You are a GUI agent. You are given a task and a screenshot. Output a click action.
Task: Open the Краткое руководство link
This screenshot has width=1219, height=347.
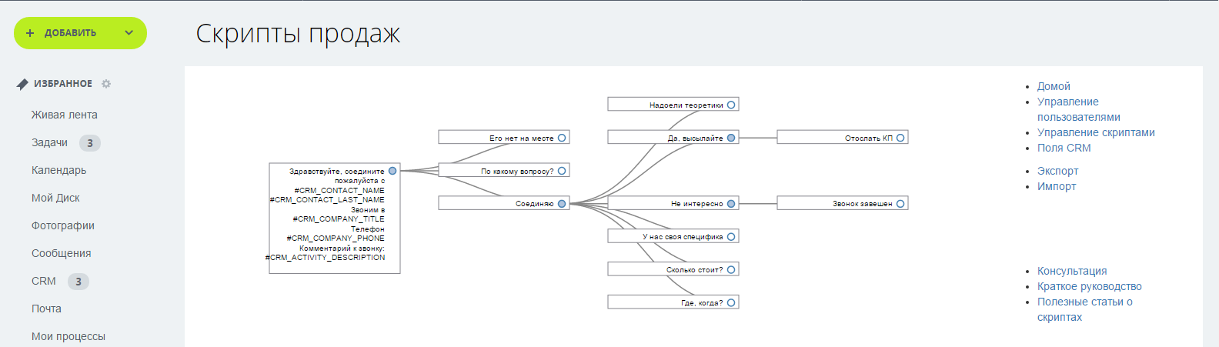pyautogui.click(x=1089, y=286)
